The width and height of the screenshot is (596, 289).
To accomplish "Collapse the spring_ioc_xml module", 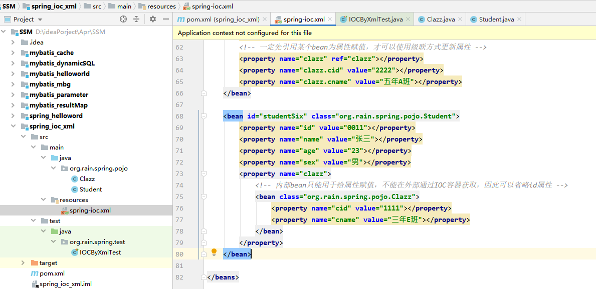I will point(13,126).
